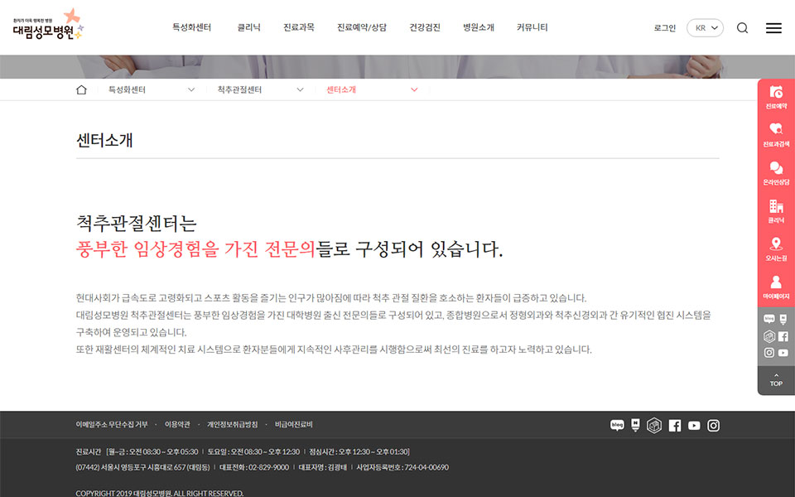Click the home icon in breadcrumb

point(81,89)
